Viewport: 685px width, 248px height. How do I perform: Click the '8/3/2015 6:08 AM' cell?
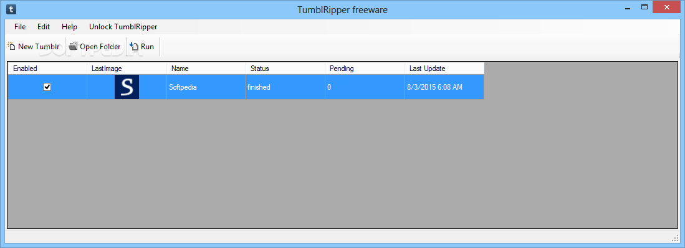[x=444, y=87]
